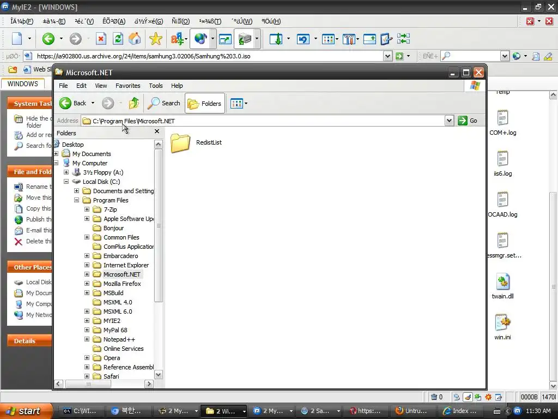Expand 3½ Floppy (A:) node
Screen dimensions: 558x419
(66, 172)
